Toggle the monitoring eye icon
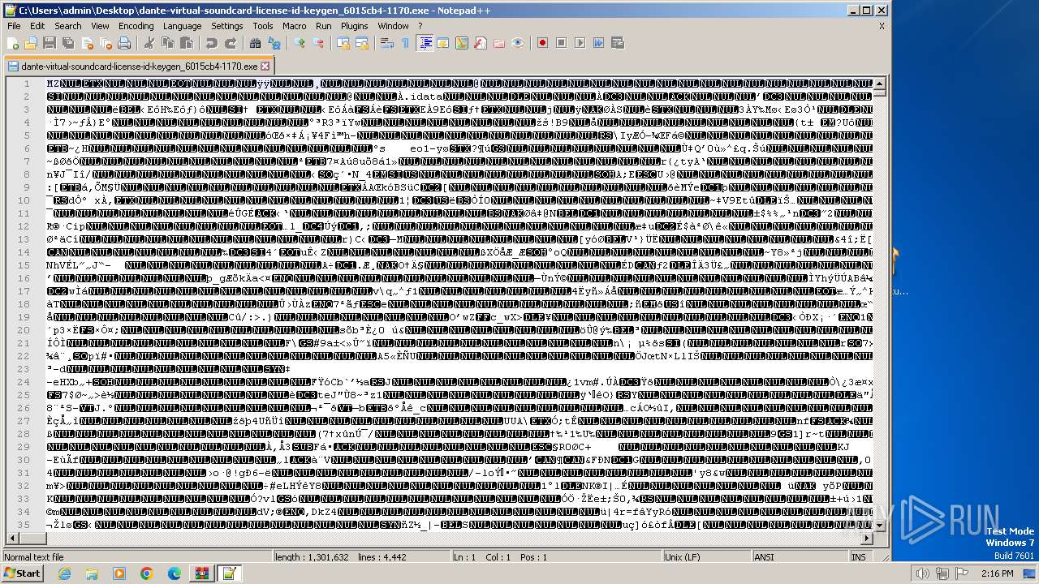Screen dimensions: 1039x584 coord(518,43)
